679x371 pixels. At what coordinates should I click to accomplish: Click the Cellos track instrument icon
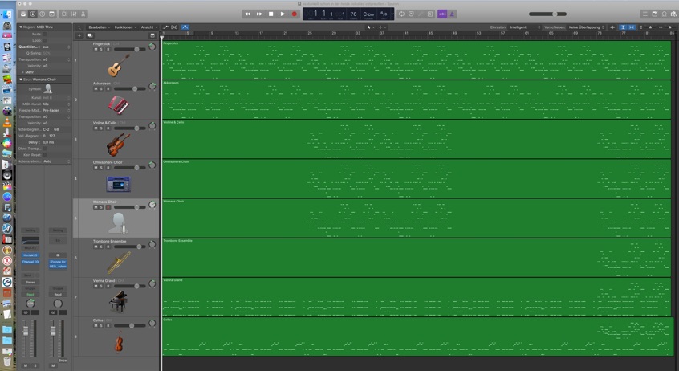[x=118, y=341]
